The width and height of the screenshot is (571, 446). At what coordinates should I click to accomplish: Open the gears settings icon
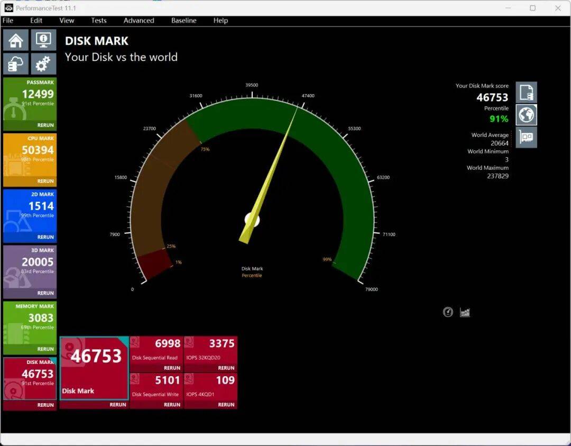click(43, 64)
